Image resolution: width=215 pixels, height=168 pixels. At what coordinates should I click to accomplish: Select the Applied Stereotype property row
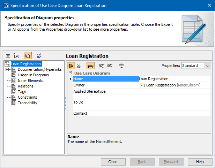(x=106, y=91)
